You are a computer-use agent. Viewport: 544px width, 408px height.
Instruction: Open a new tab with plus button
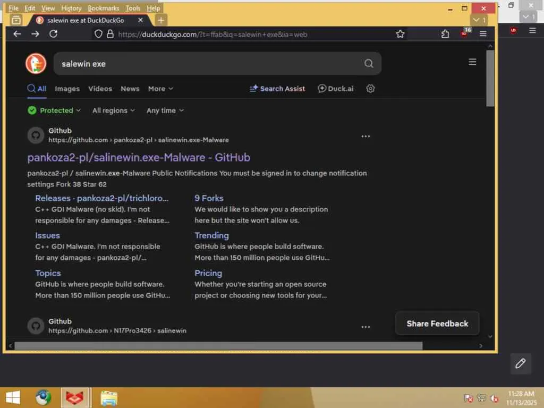[x=160, y=20]
